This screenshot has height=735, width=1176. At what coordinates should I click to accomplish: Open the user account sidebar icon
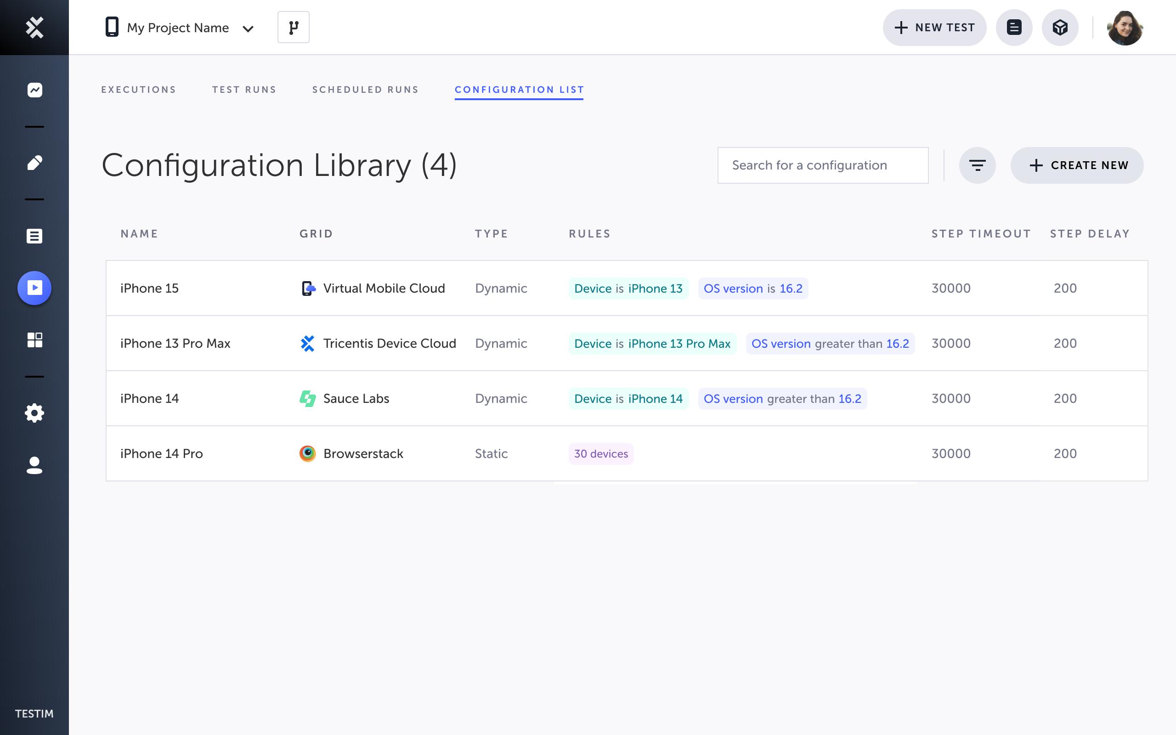(34, 465)
